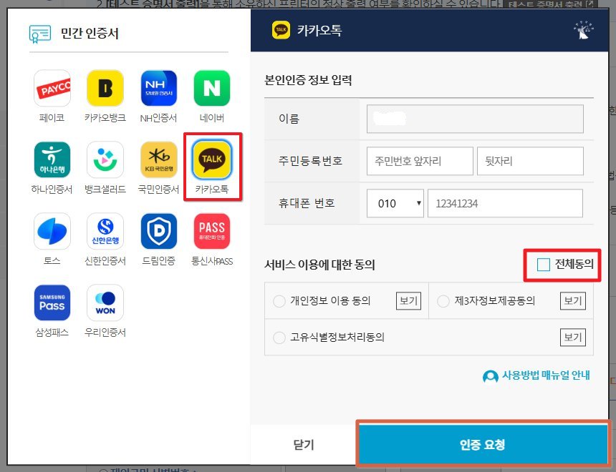Click the person icon beside 사용방법 매뉴얼 안내
The height and width of the screenshot is (472, 616).
click(x=490, y=376)
